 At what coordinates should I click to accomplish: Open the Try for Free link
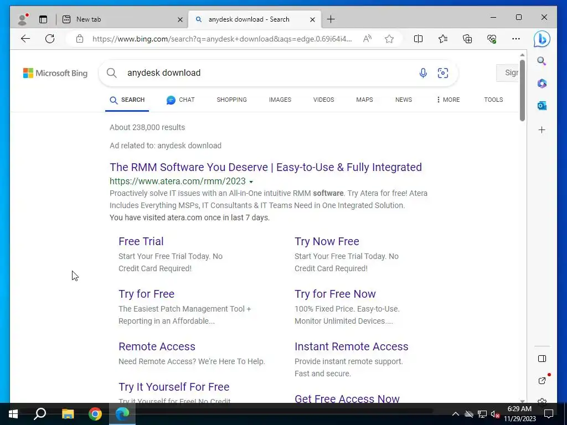click(146, 294)
